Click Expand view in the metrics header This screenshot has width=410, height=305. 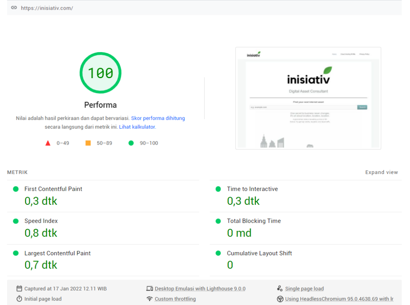point(382,172)
